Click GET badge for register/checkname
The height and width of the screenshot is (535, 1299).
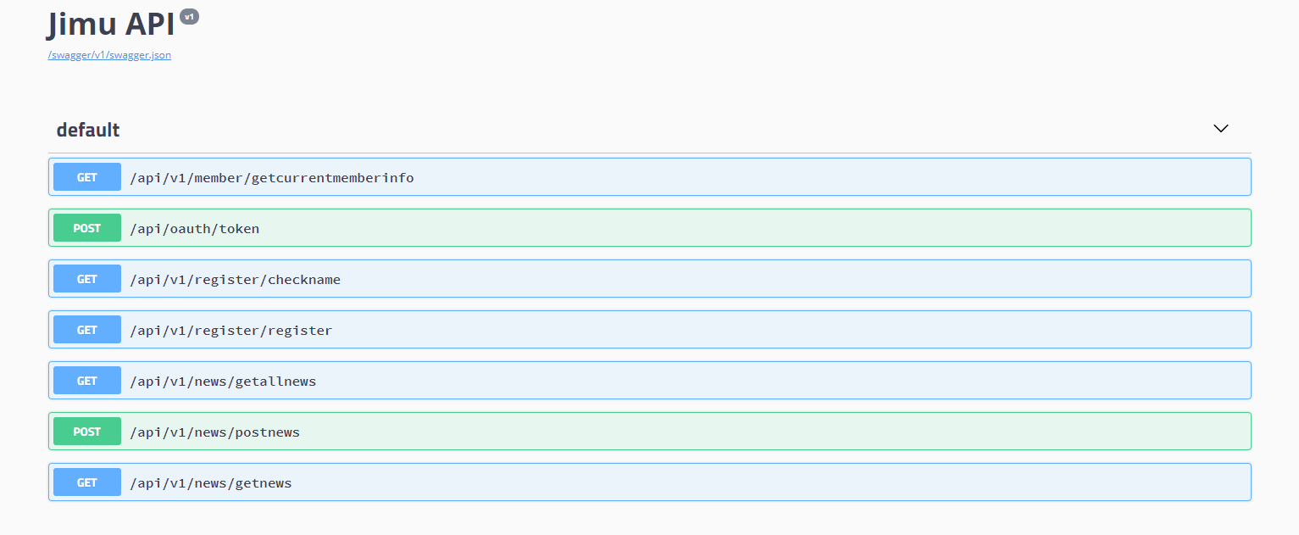click(x=87, y=279)
